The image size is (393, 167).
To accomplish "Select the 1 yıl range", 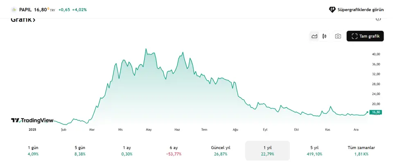I will tap(267, 151).
